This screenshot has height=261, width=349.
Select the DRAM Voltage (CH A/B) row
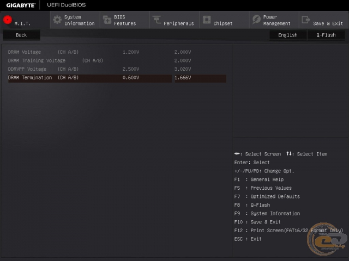coord(43,52)
